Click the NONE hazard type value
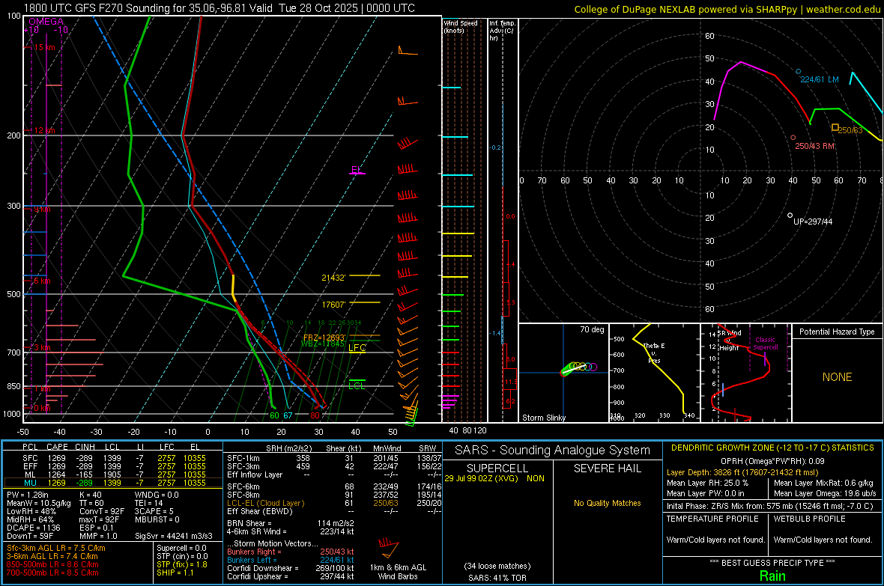The image size is (884, 586). [838, 377]
